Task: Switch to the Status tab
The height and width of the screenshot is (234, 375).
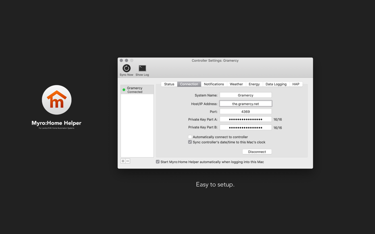Action: click(169, 84)
